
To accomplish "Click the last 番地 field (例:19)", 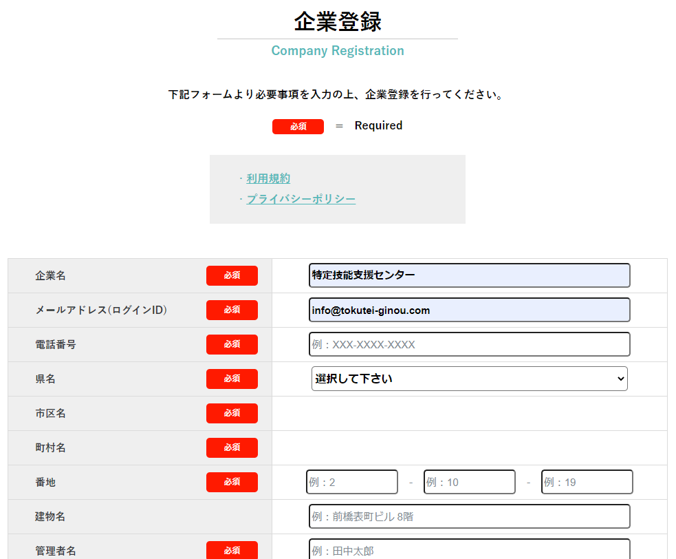I will (587, 482).
